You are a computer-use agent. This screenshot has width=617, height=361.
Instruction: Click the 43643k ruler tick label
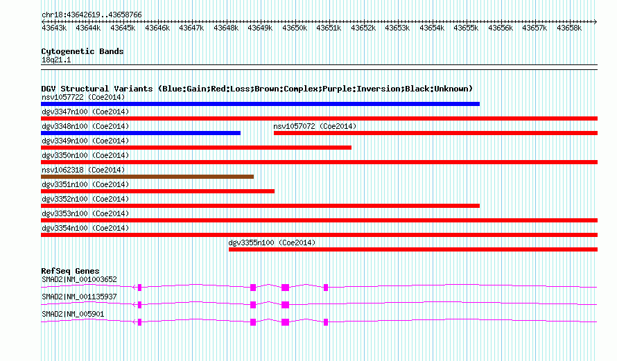coord(54,28)
